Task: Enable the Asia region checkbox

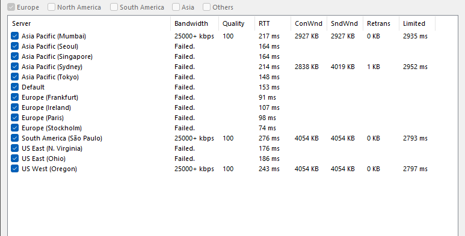Action: point(176,7)
